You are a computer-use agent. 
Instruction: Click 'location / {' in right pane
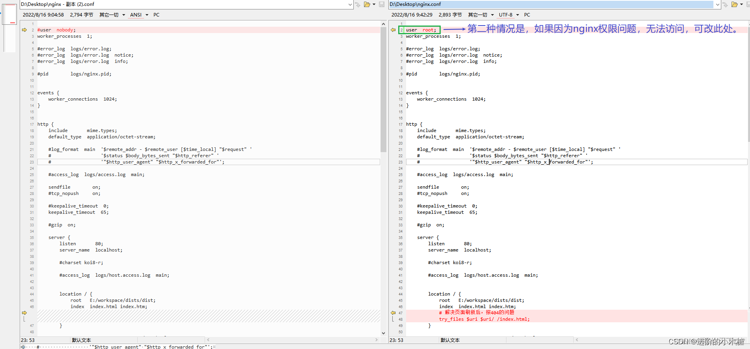[x=445, y=294]
